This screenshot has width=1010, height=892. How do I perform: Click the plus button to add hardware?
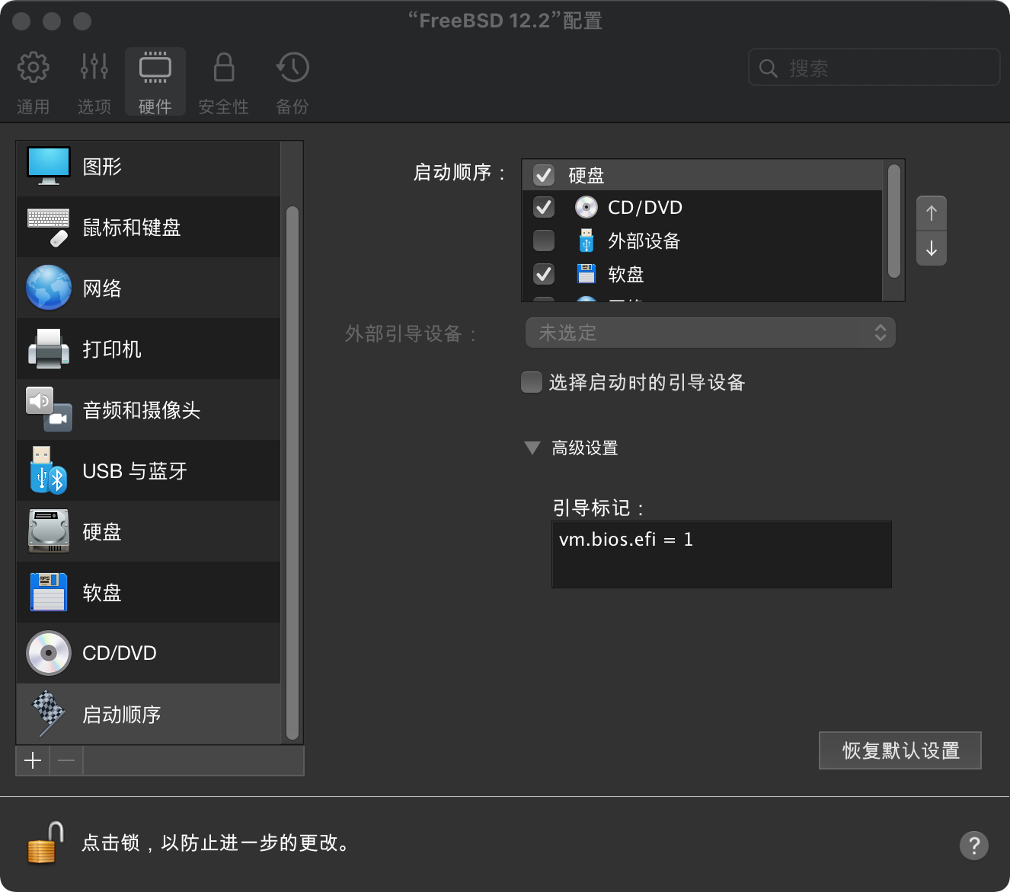[33, 760]
